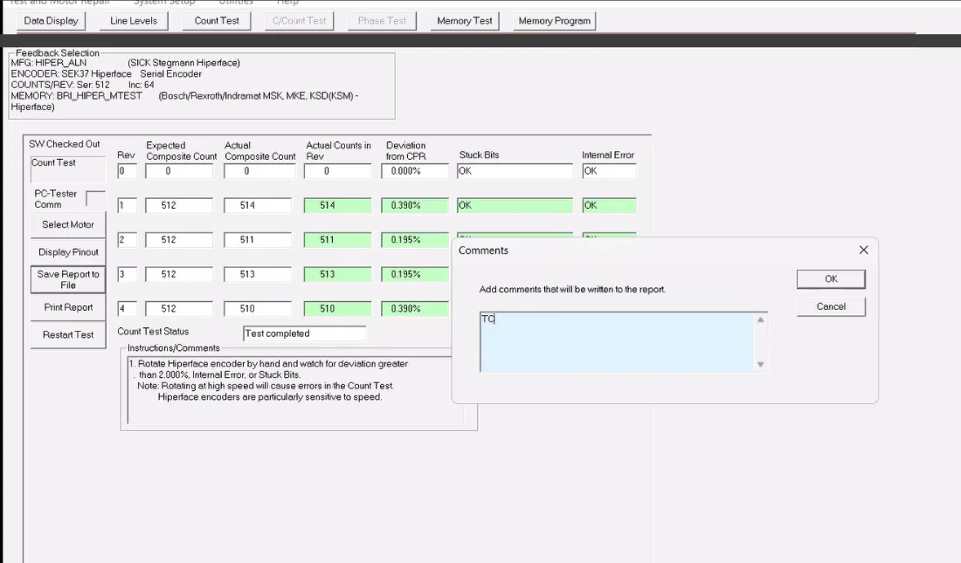Image resolution: width=961 pixels, height=563 pixels.
Task: Click the ENCODER: SEK37 Hiperface text
Action: [x=71, y=73]
